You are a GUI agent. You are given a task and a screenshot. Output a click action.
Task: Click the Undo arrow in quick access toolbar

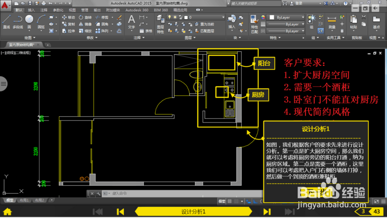click(51, 3)
